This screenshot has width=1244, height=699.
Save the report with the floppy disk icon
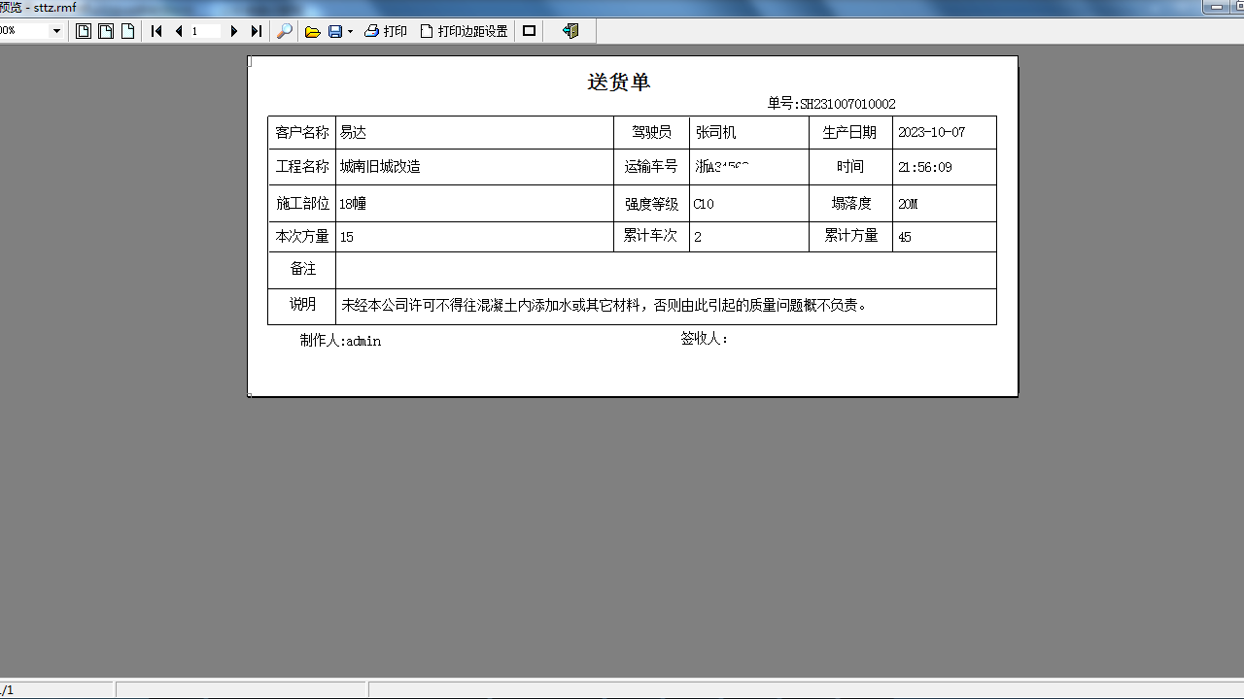[x=334, y=31]
